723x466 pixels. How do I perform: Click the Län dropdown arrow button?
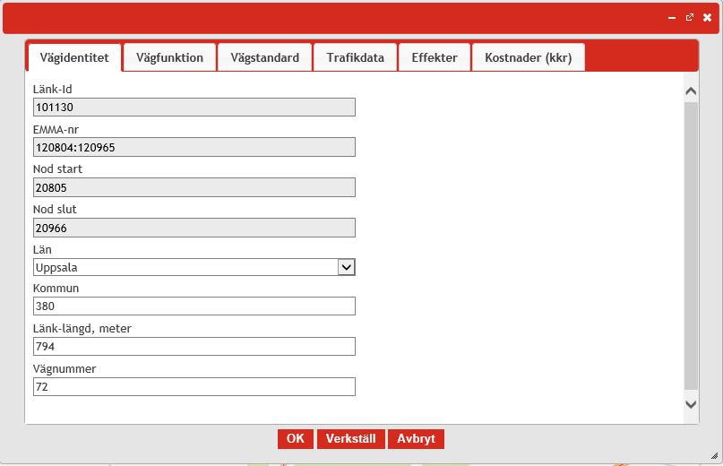click(x=347, y=267)
